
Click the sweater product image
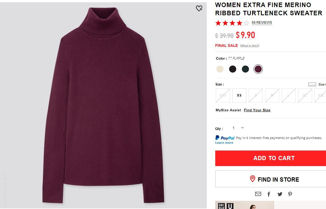pos(103,105)
